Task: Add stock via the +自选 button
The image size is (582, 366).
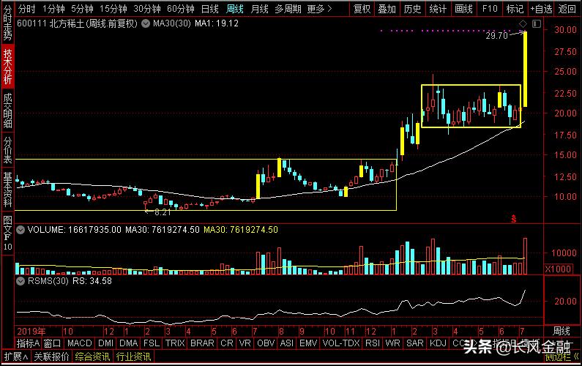Action: click(541, 9)
